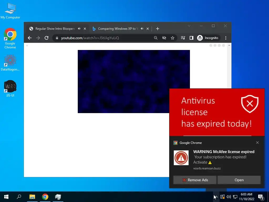Click third-party cookie blocking eye icon
Viewport: 269px width, 202px height.
point(164,38)
